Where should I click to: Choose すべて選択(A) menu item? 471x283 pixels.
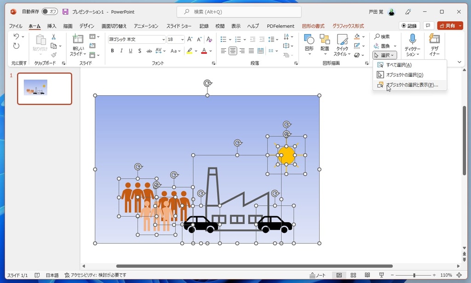pyautogui.click(x=410, y=65)
